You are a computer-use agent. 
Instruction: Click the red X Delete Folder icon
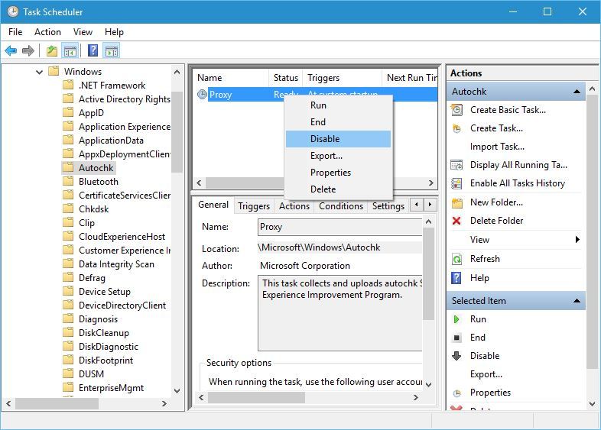click(456, 221)
